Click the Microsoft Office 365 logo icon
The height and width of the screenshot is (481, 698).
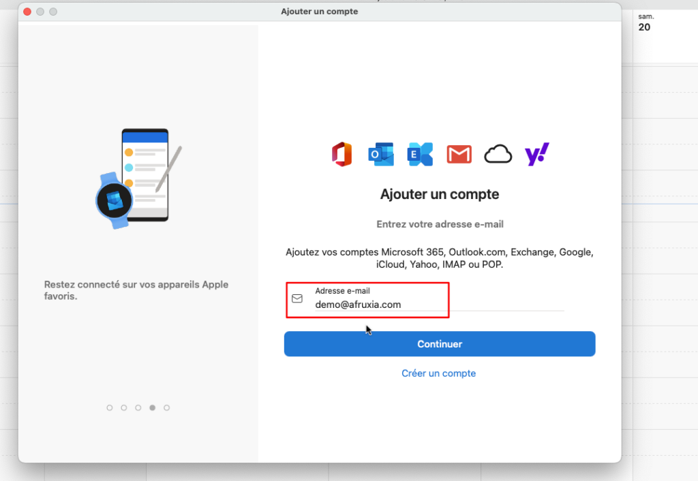(x=342, y=155)
